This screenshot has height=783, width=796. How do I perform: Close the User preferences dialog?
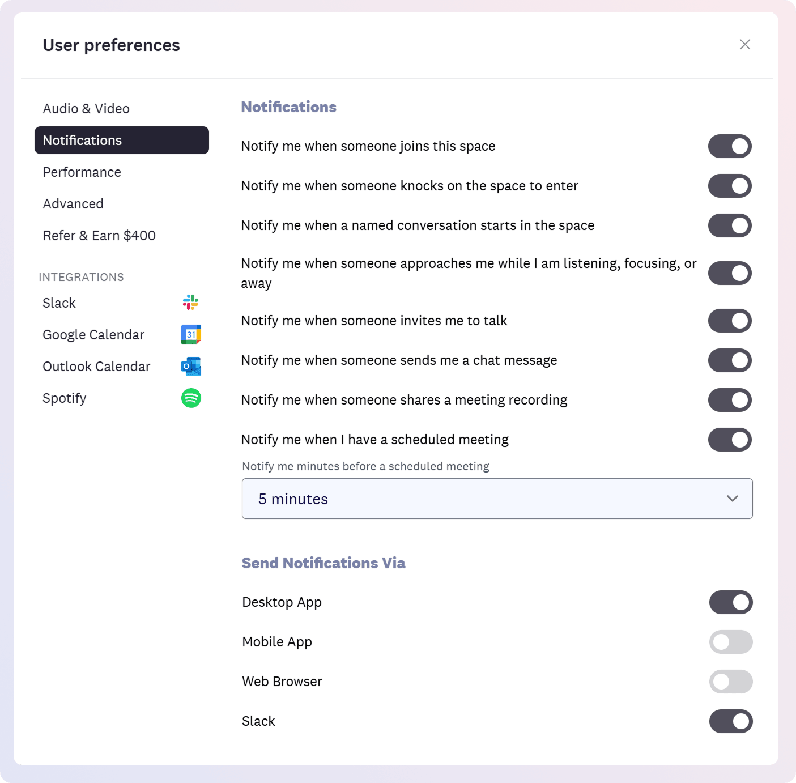[x=744, y=45]
